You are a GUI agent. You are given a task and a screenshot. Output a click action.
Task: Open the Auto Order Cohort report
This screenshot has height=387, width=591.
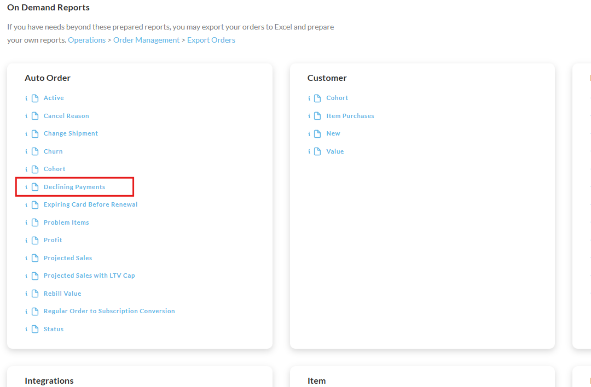(x=55, y=169)
